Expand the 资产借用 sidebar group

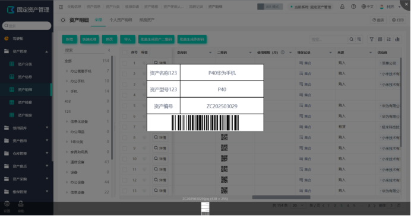[47, 140]
